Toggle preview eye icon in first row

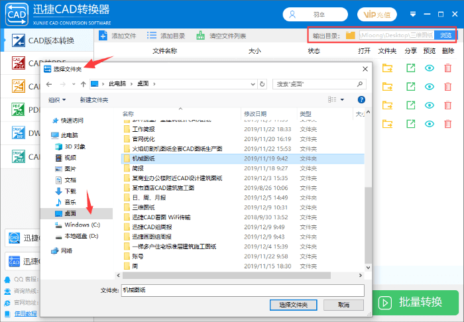coord(430,68)
